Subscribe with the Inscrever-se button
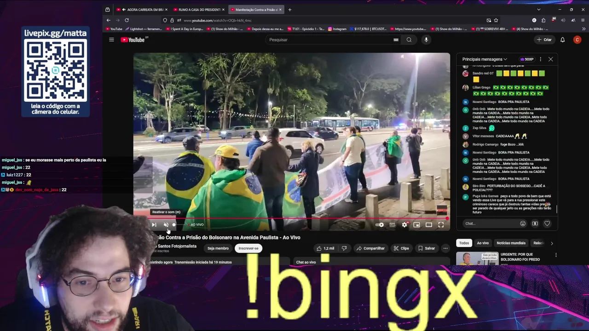The height and width of the screenshot is (331, 589). click(x=248, y=248)
